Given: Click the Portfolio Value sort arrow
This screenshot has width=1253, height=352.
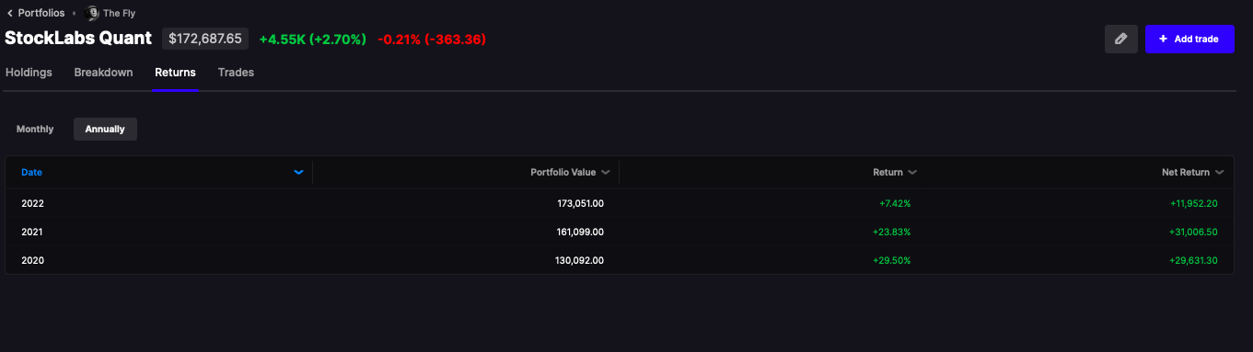Looking at the screenshot, I should [x=605, y=172].
